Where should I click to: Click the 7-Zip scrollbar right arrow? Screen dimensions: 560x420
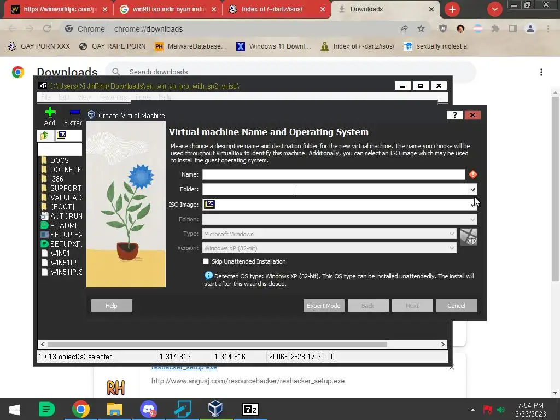click(443, 345)
